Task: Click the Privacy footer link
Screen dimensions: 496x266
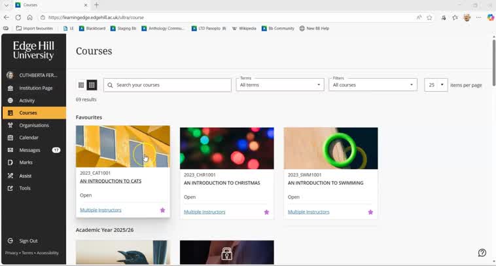Action: tap(11, 253)
